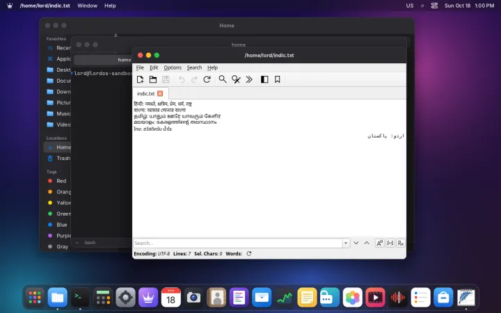Select the Gray tag in file manager

pos(58,246)
